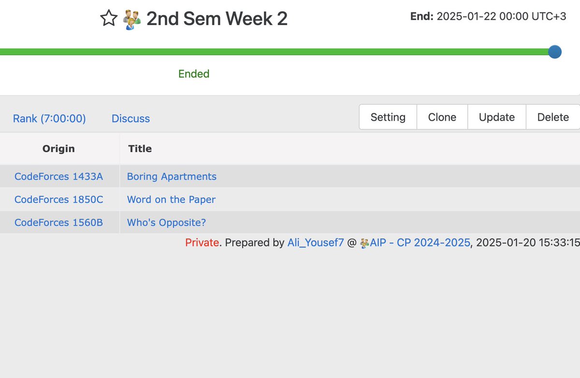Viewport: 580px width, 378px height.
Task: Star the 2nd Sem Week 2 contest
Action: [109, 19]
